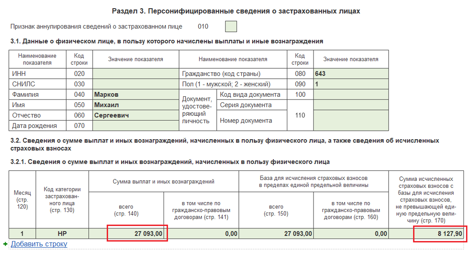
Task: Tick the annulment checkbox for line 010
Action: (231, 27)
